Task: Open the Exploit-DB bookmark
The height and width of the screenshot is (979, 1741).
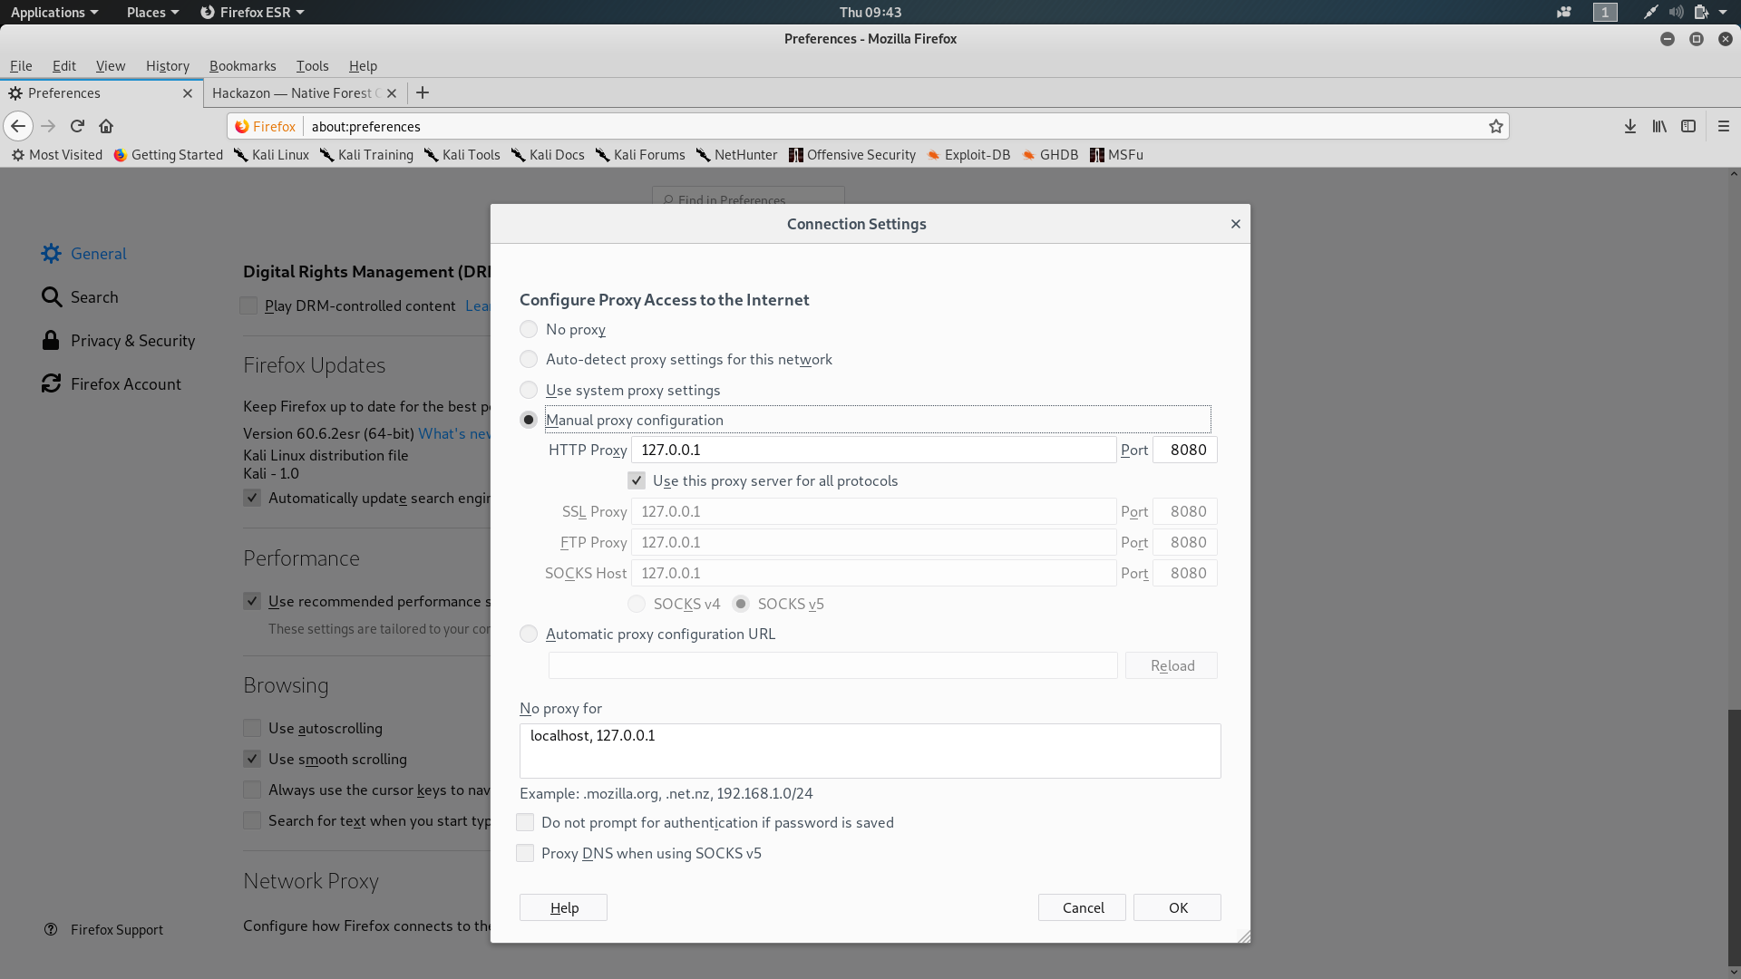Action: pyautogui.click(x=968, y=154)
